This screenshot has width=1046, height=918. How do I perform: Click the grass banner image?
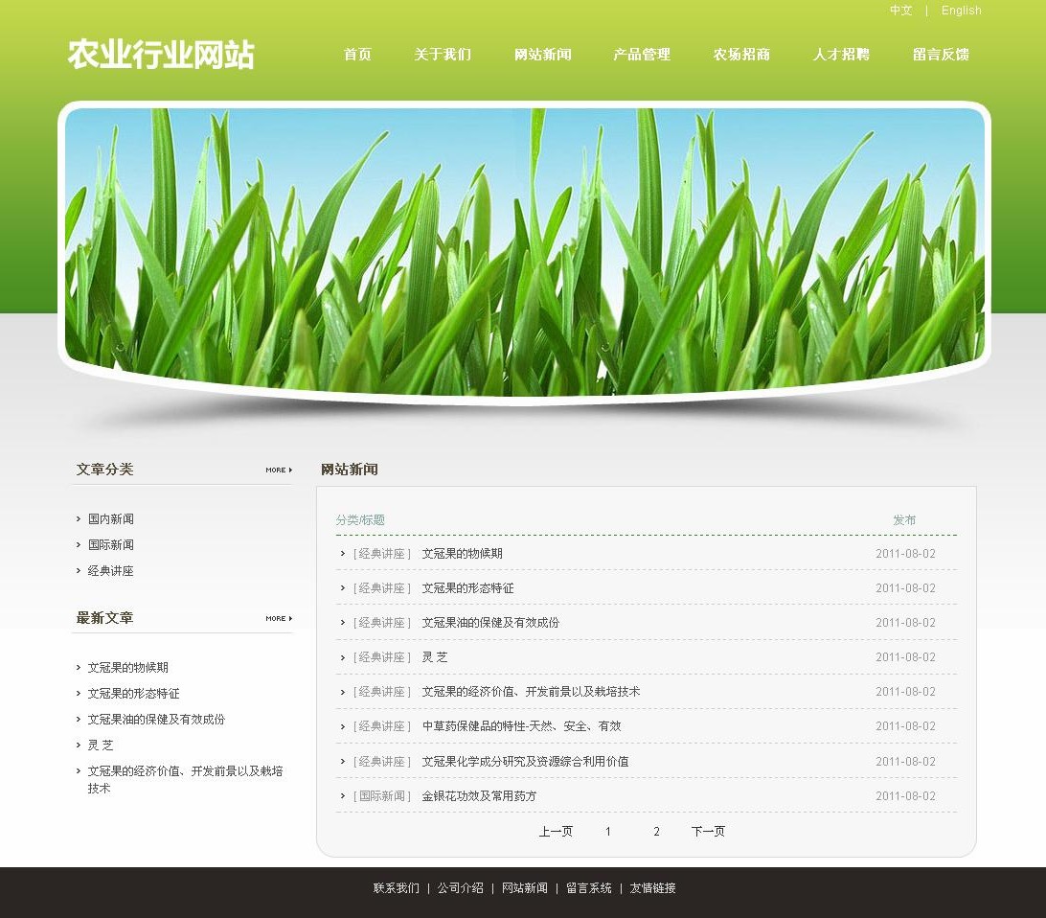pyautogui.click(x=524, y=249)
